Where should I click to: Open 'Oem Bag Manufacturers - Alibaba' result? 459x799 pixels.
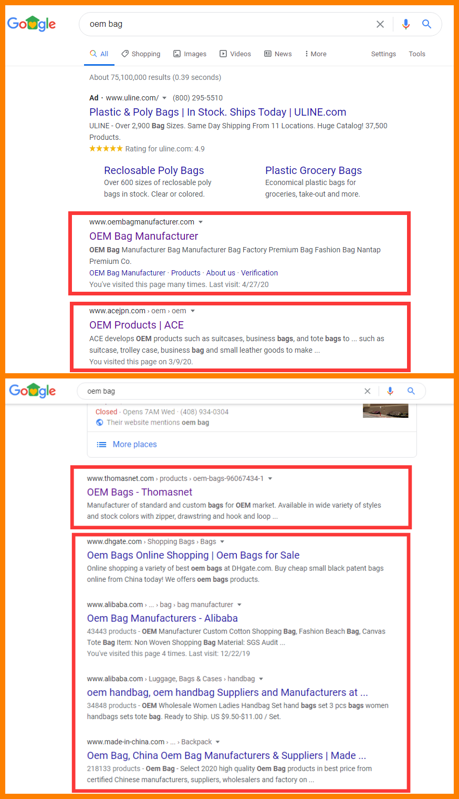coord(162,618)
